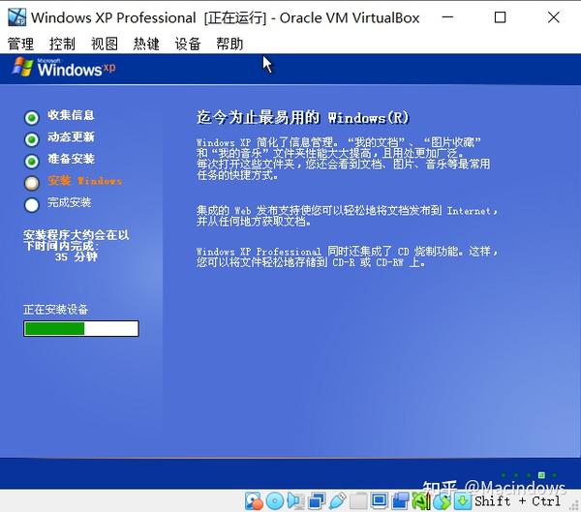
Task: Close the VirtualBox VM window
Action: click(554, 17)
